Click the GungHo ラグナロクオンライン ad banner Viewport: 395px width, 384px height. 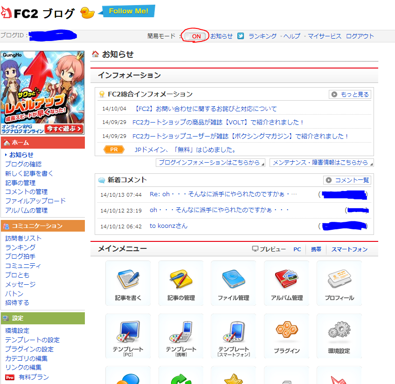(42, 93)
